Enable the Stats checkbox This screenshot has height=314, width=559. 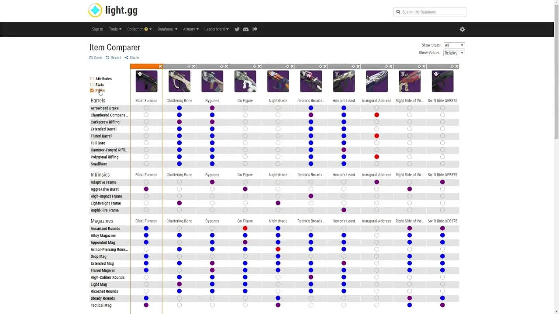point(92,85)
